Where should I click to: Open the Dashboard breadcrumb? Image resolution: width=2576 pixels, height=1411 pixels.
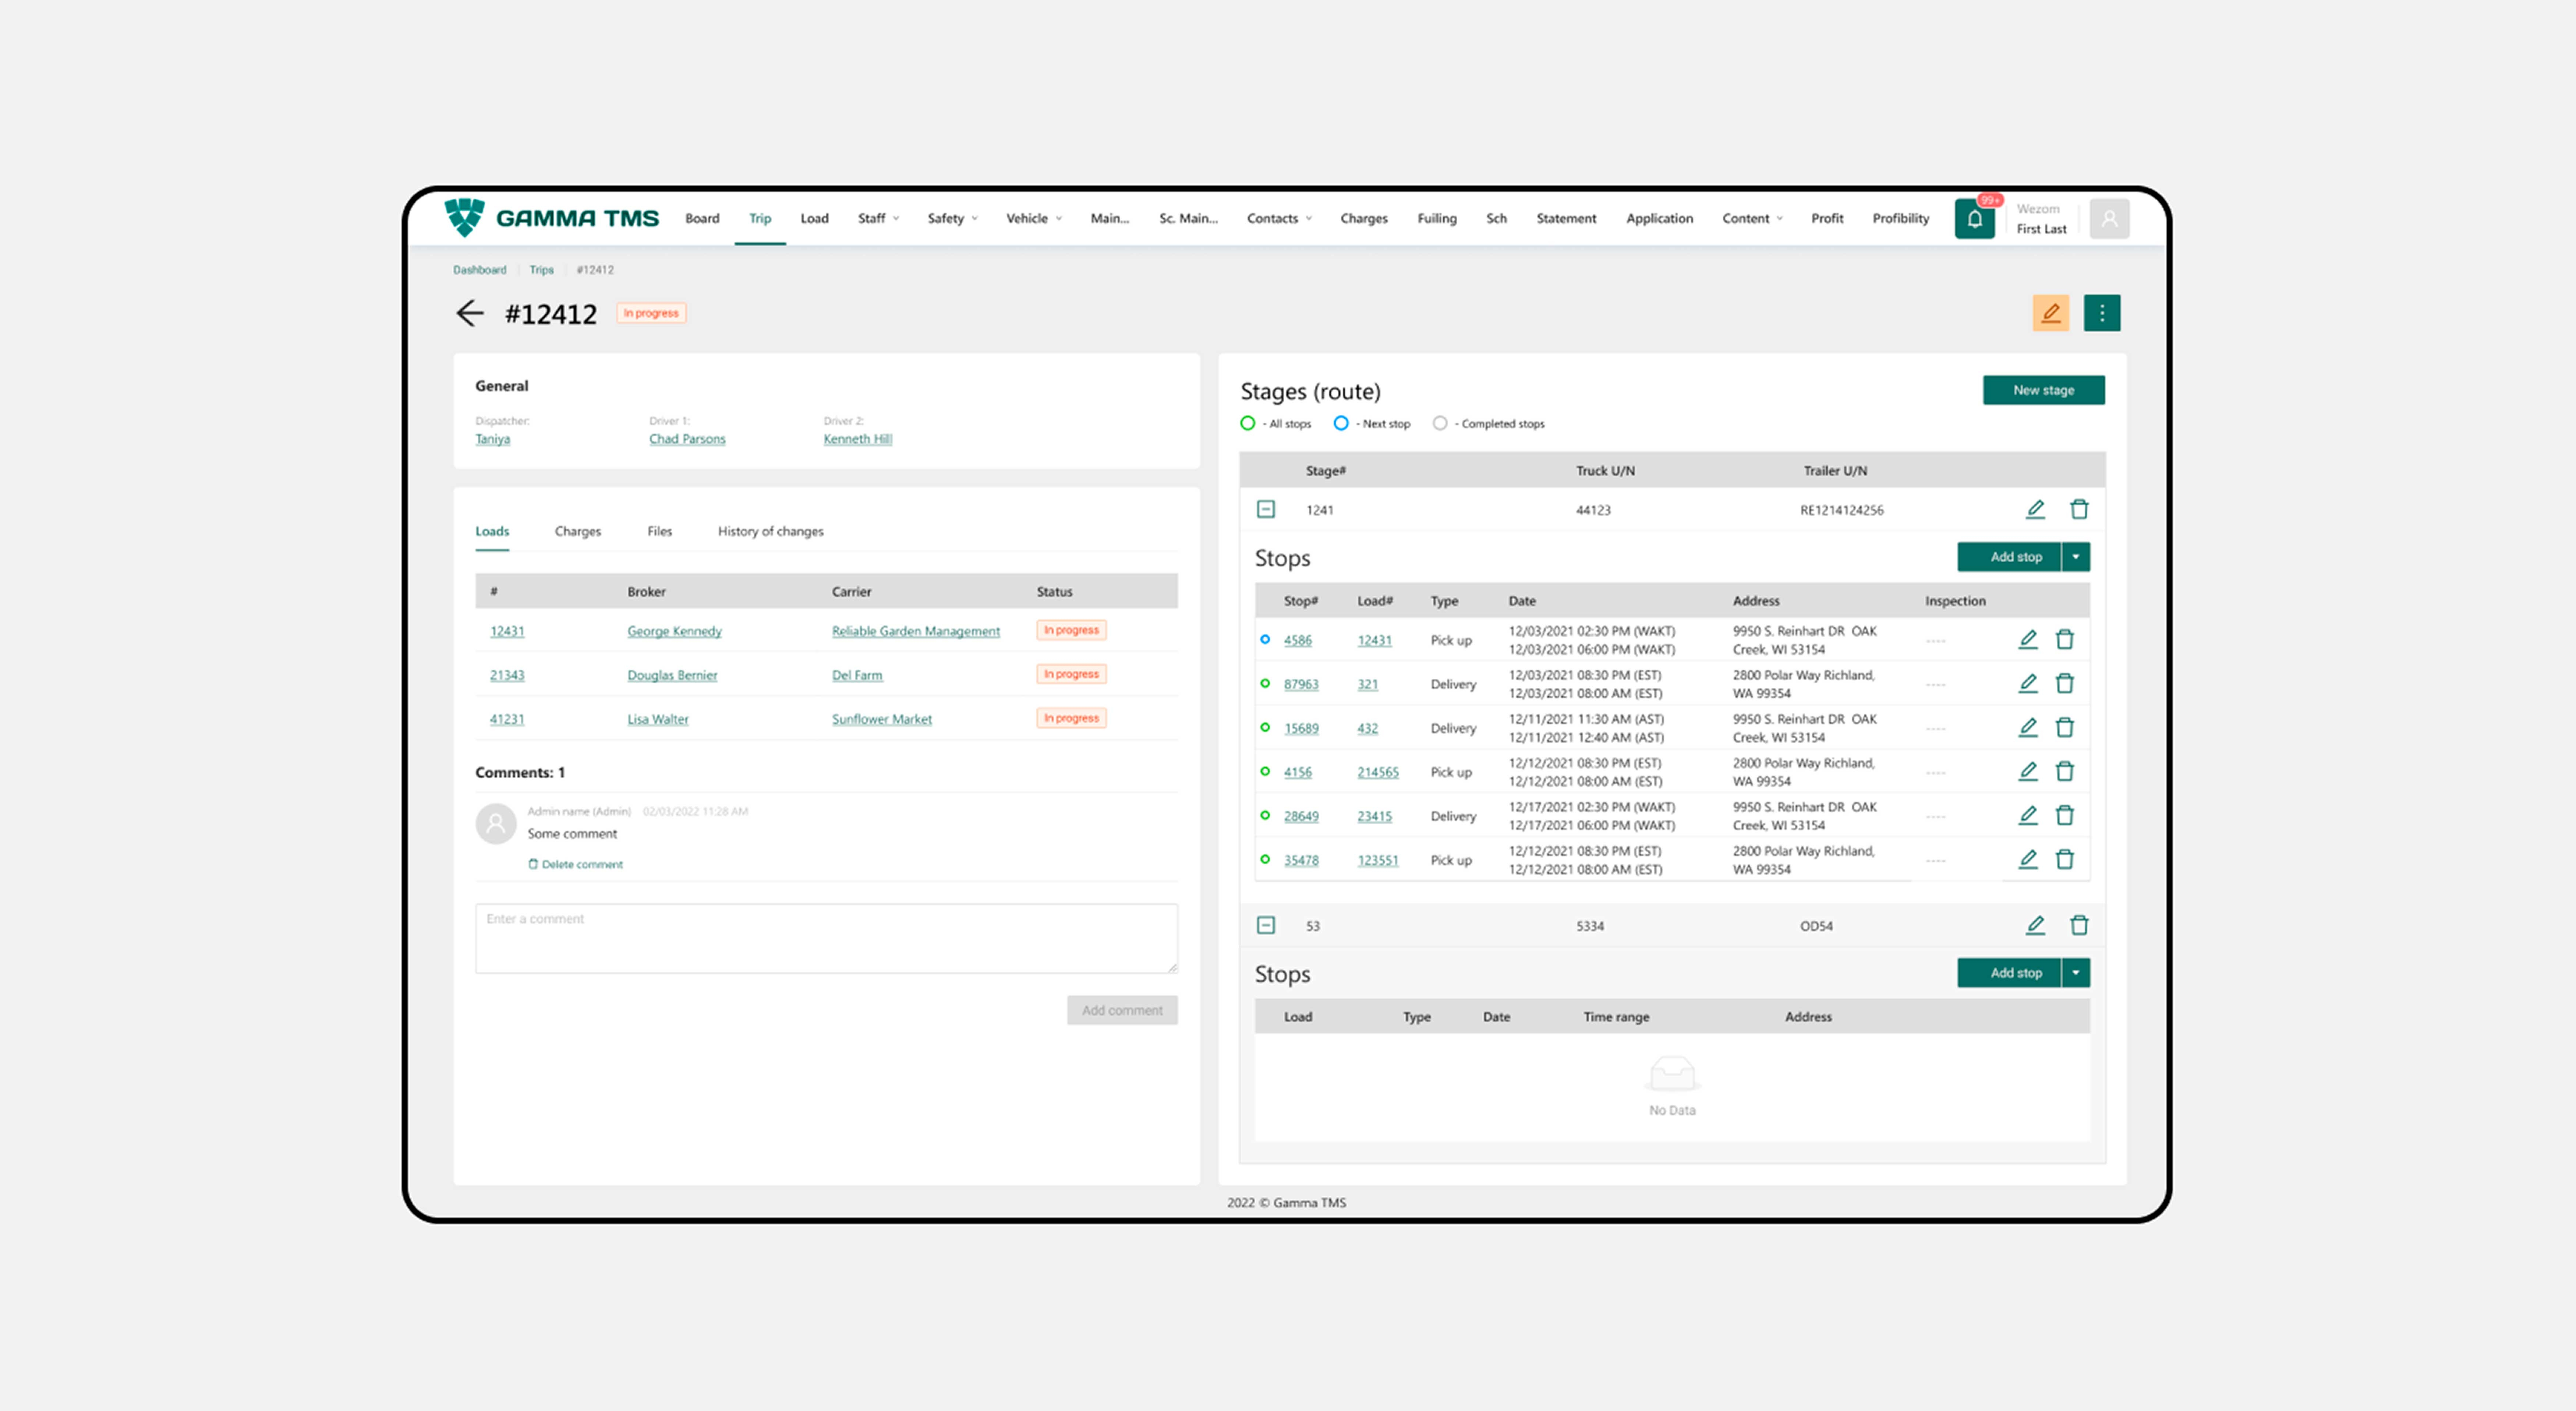(x=479, y=270)
